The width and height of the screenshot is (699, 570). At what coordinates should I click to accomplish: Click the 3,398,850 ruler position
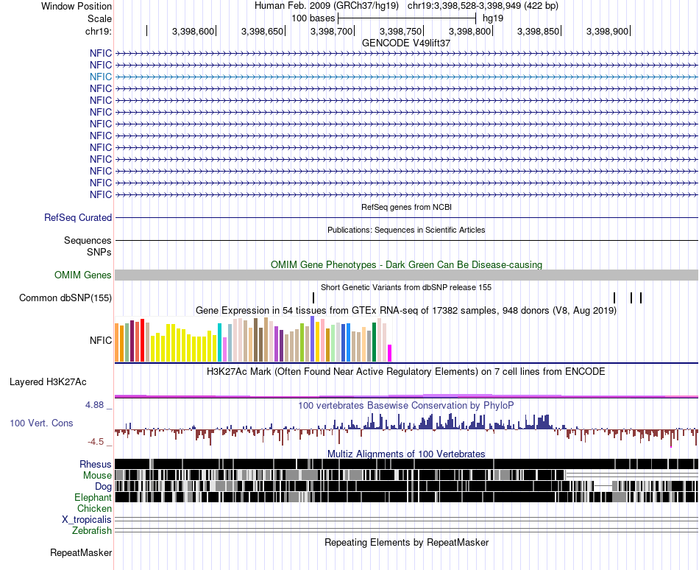(538, 31)
